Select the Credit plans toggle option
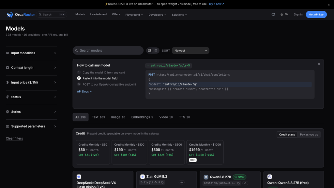The width and height of the screenshot is (334, 188). coord(287,134)
